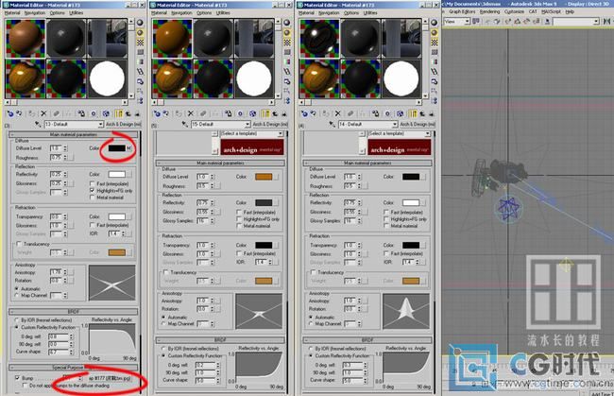The width and height of the screenshot is (614, 396).
Task: Open Select a template dropdown in 14 - Default editor
Action: click(x=428, y=134)
